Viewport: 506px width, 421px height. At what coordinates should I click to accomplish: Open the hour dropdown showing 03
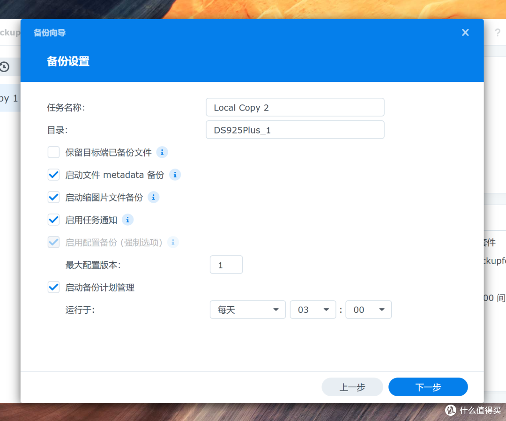(x=313, y=310)
